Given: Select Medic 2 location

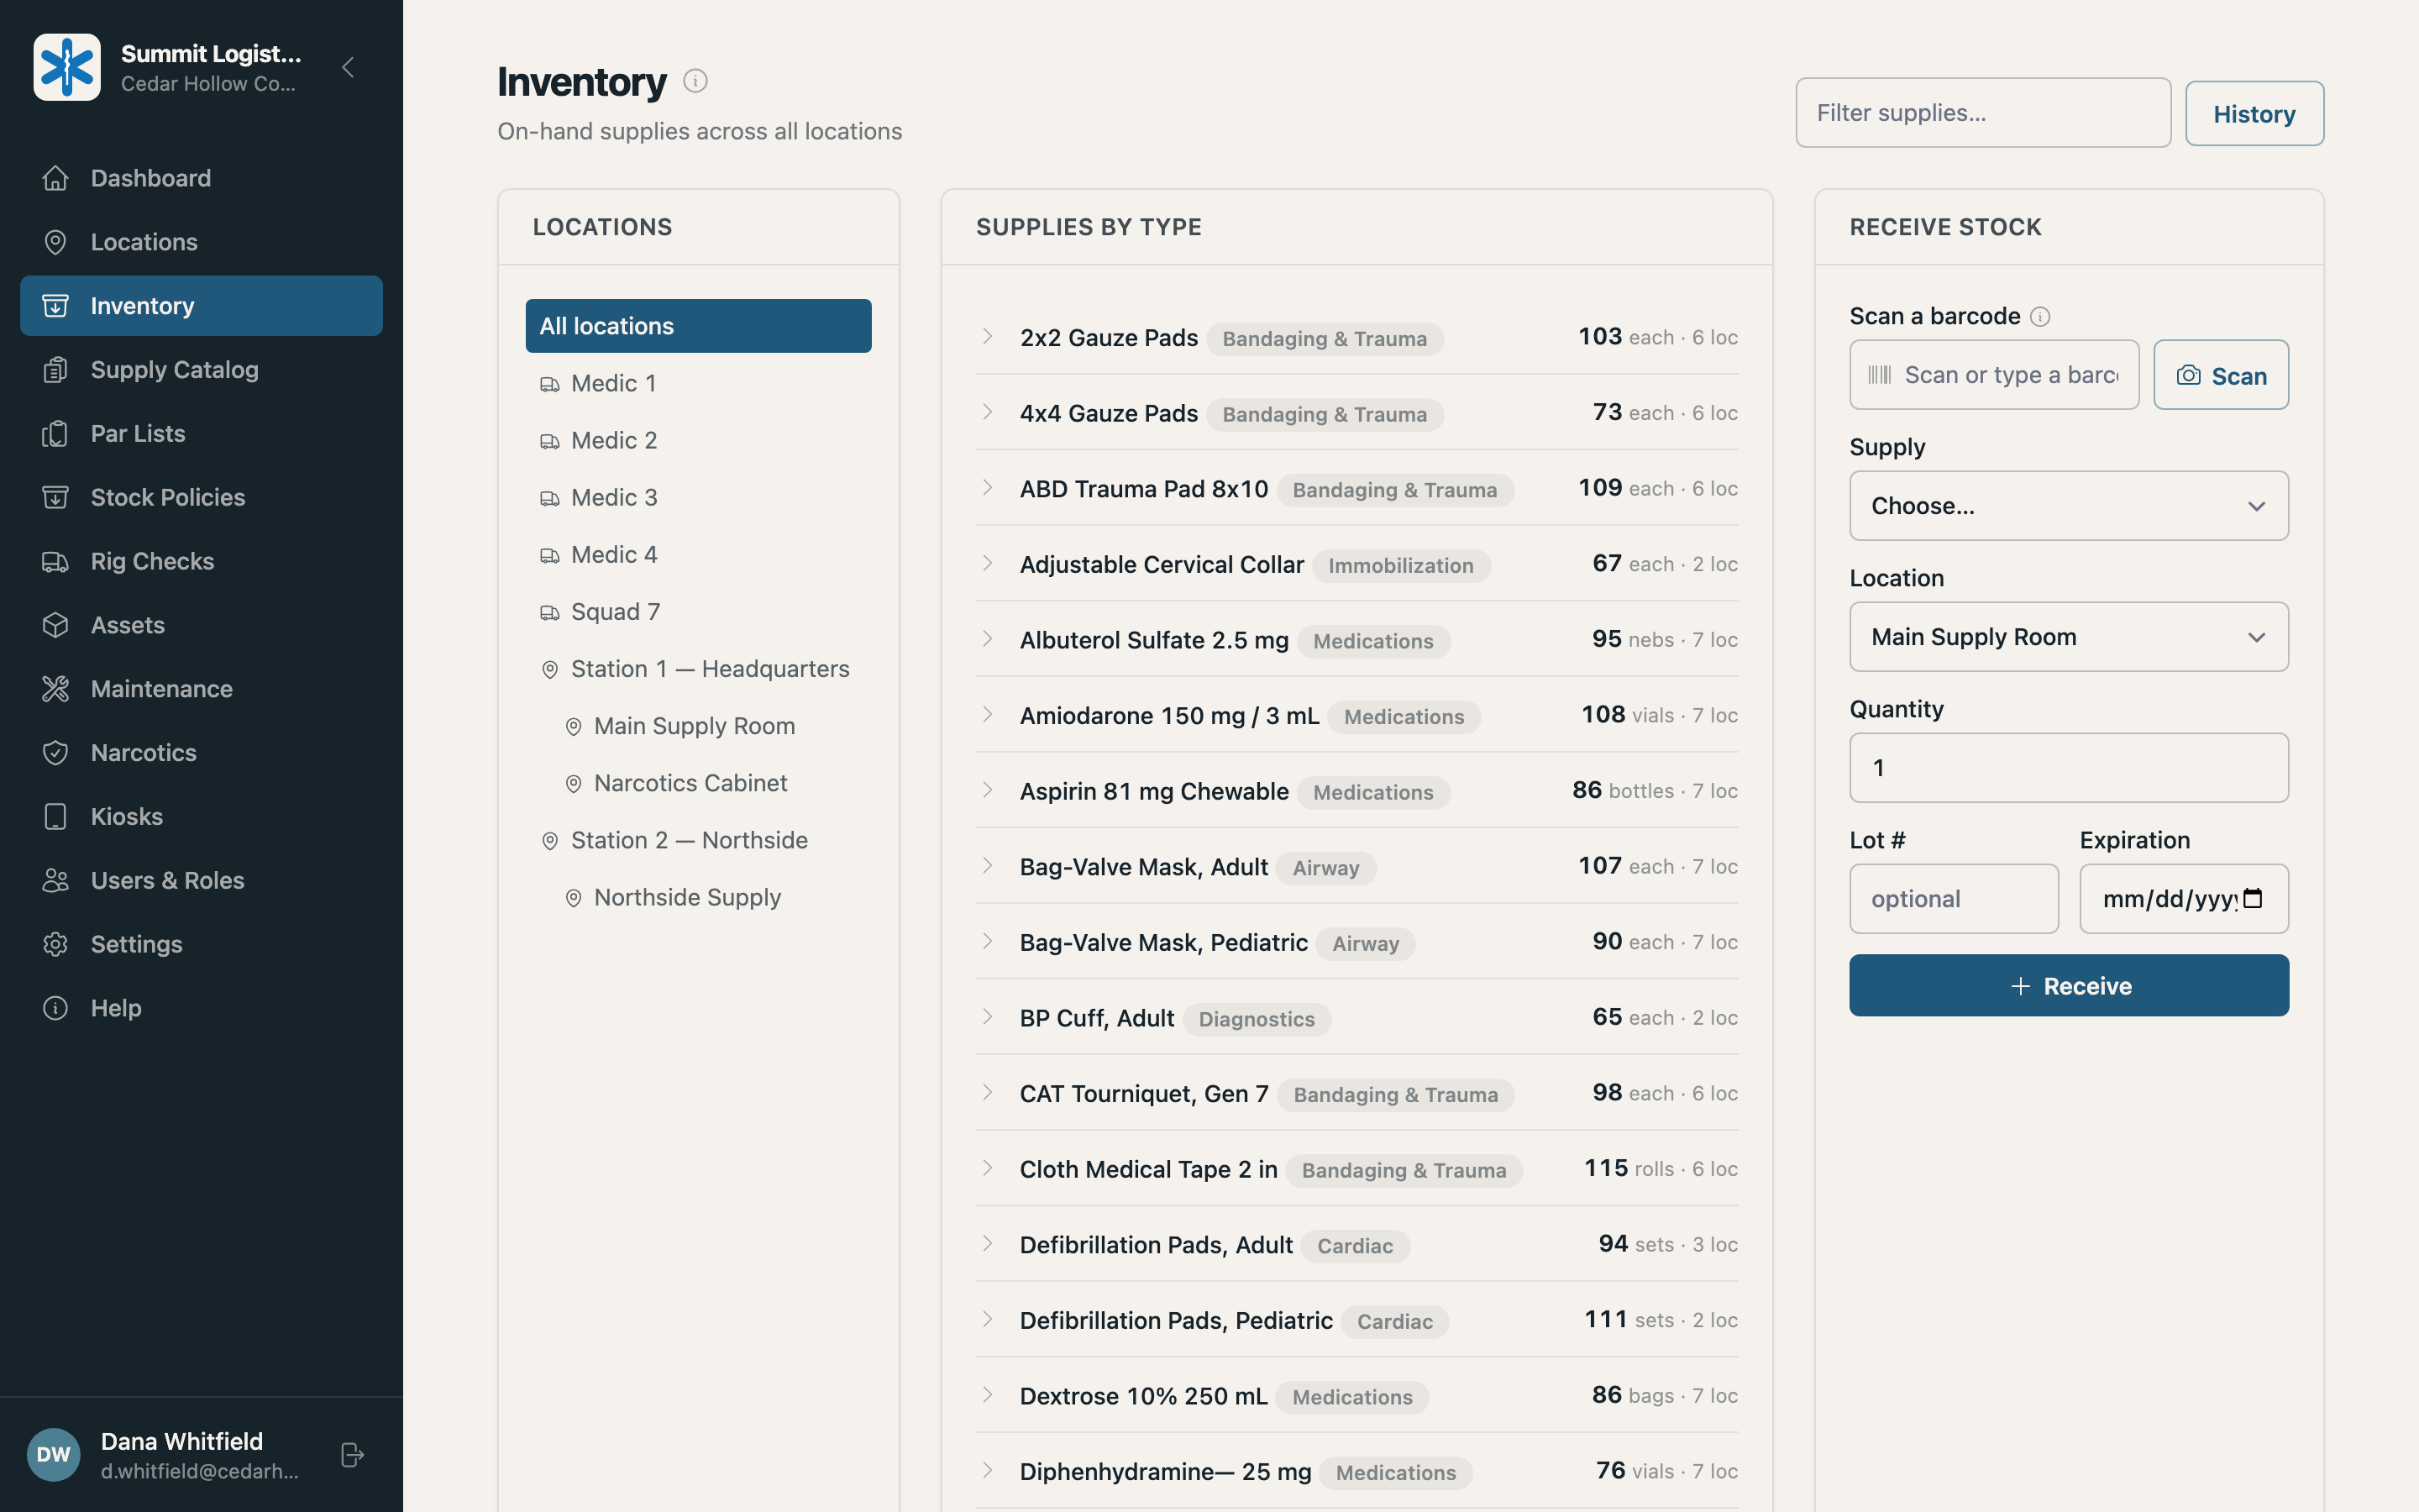Looking at the screenshot, I should point(699,441).
